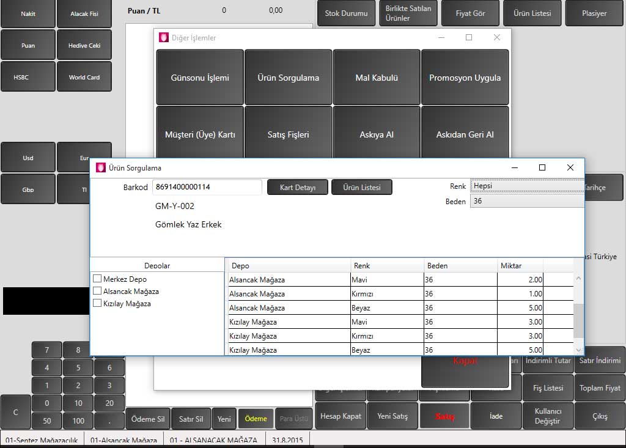Select the Askıdan Geri Al button
626x448 pixels.
(x=465, y=133)
